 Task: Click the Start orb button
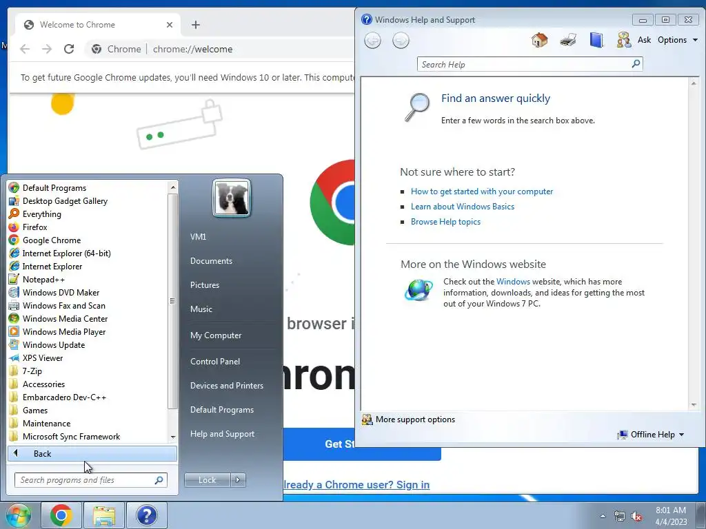(18, 515)
